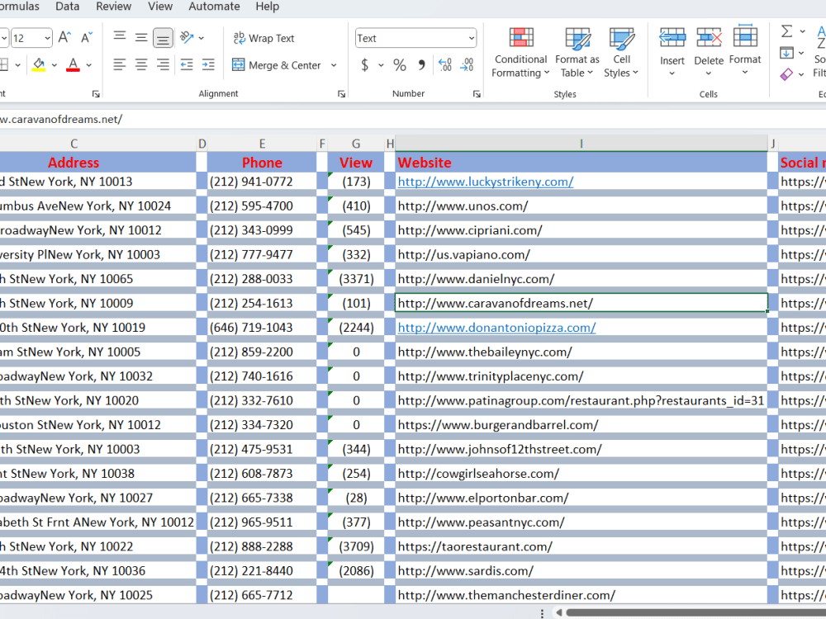Click the formula bar text
The image size is (826, 619).
61,120
